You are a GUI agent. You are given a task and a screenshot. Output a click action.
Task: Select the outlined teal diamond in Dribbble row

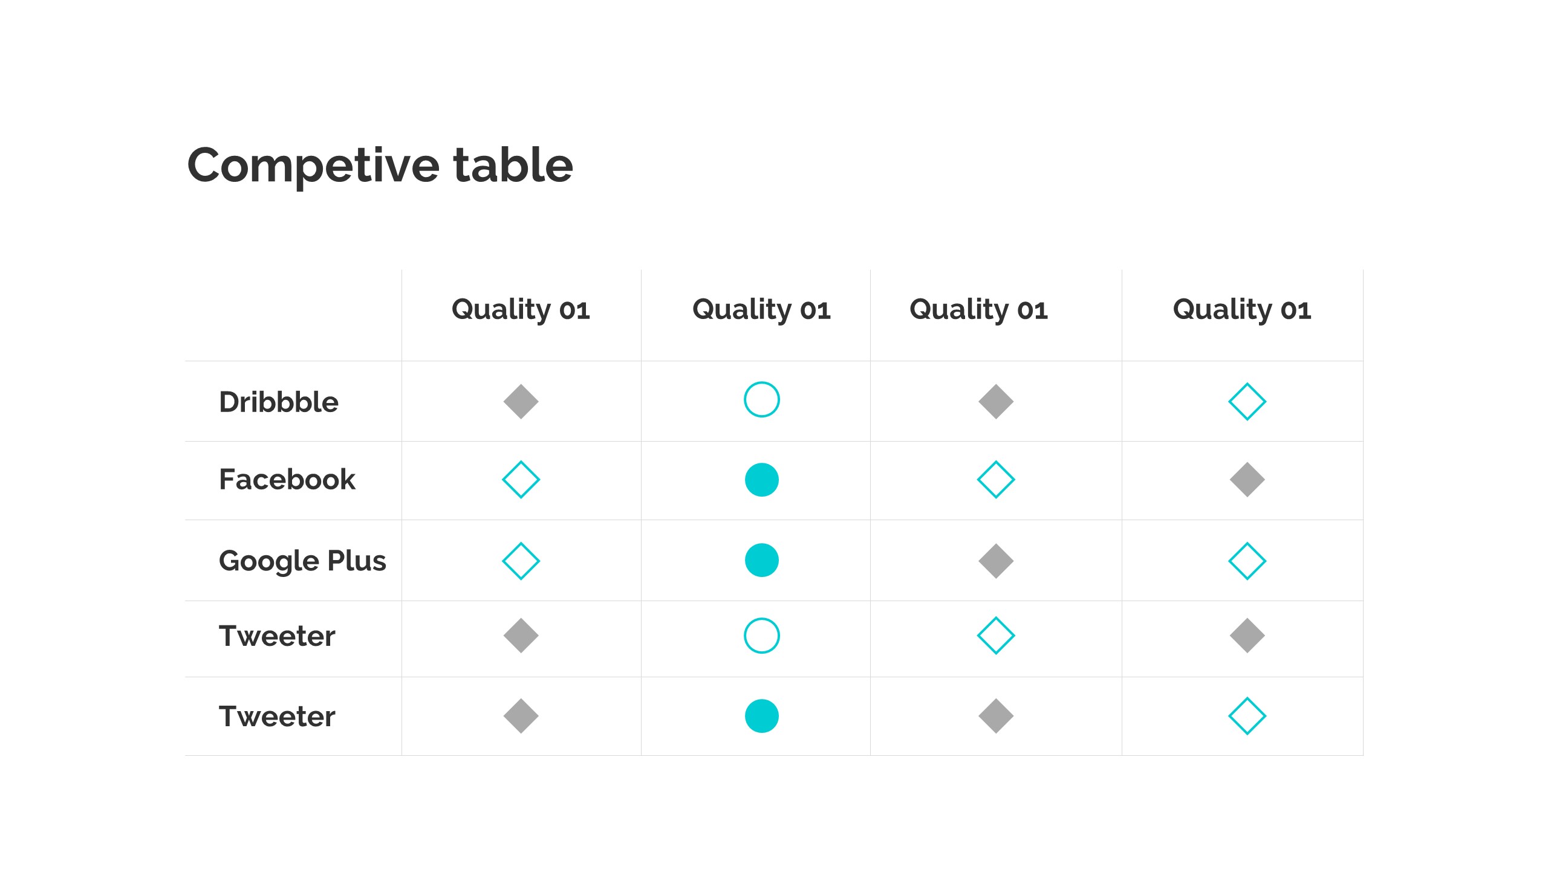pos(1247,401)
